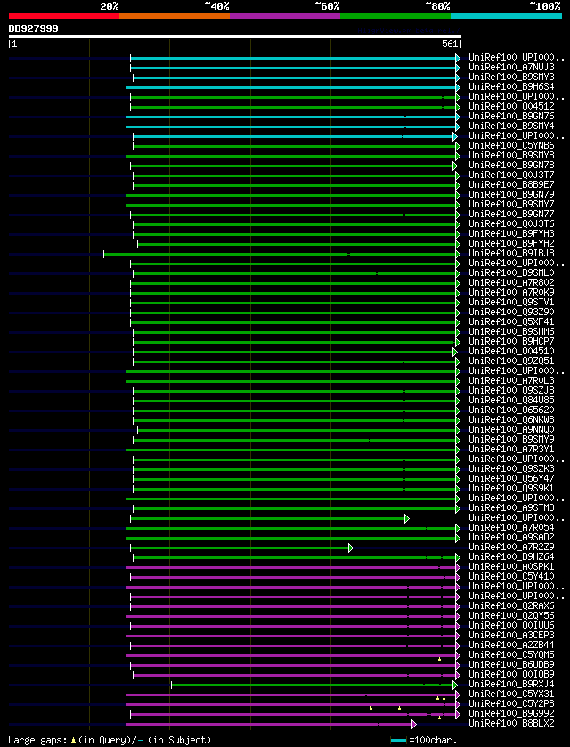The image size is (570, 747).
Task: Open hit UniRef100_A7R0K9
Action: pyautogui.click(x=511, y=293)
